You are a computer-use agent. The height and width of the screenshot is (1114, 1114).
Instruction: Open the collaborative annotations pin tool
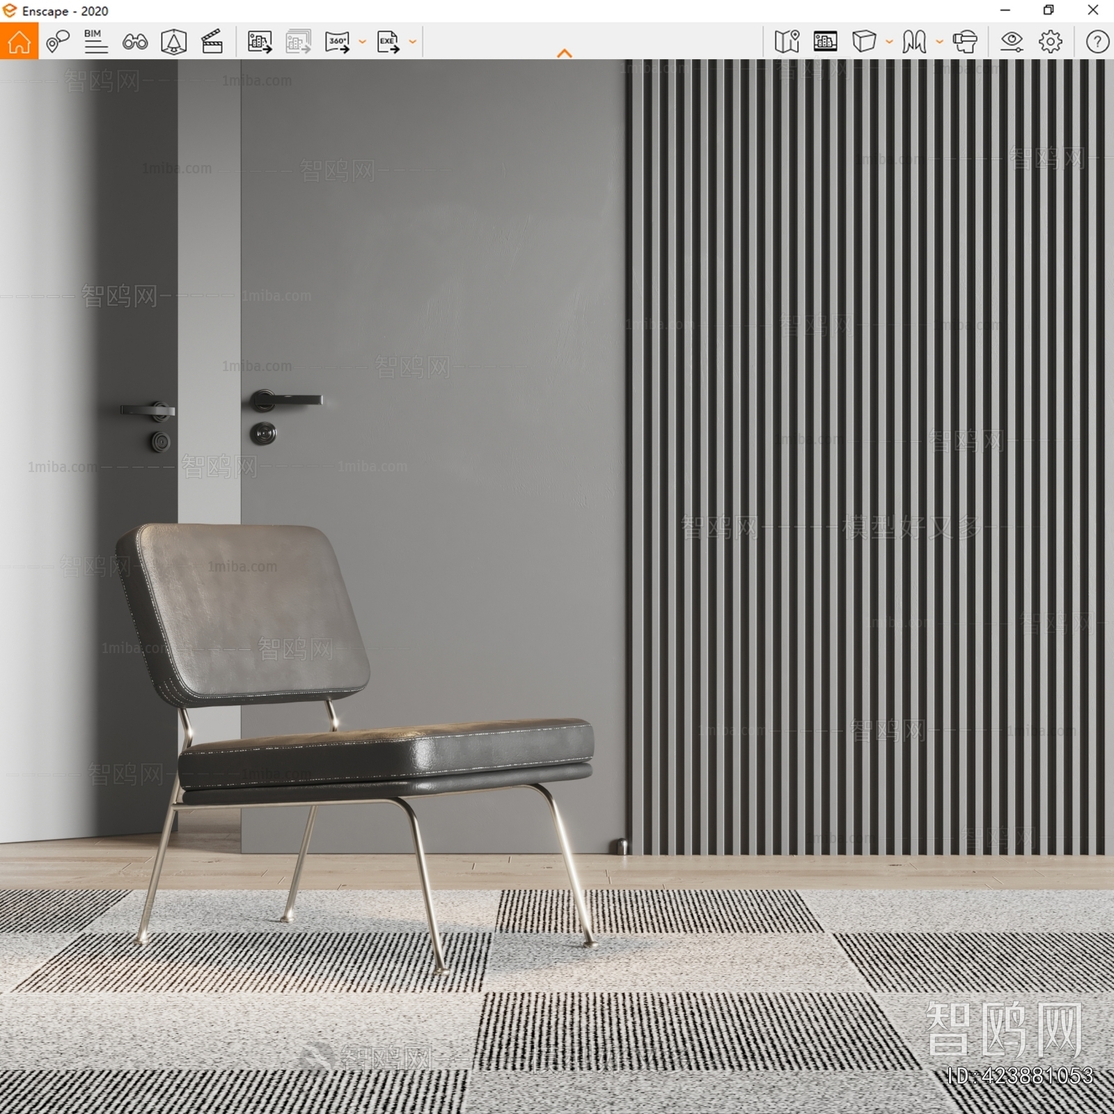(x=58, y=42)
